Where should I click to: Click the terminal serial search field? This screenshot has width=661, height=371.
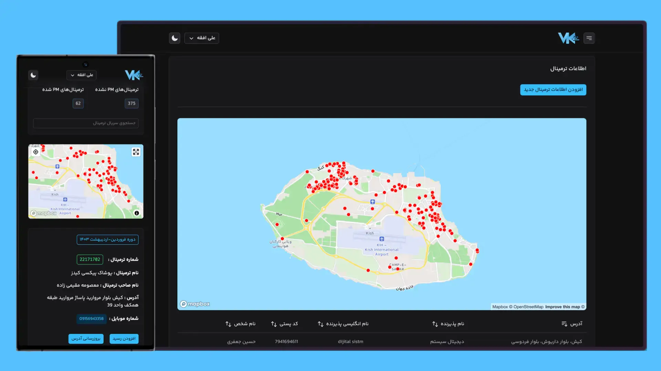coord(86,123)
